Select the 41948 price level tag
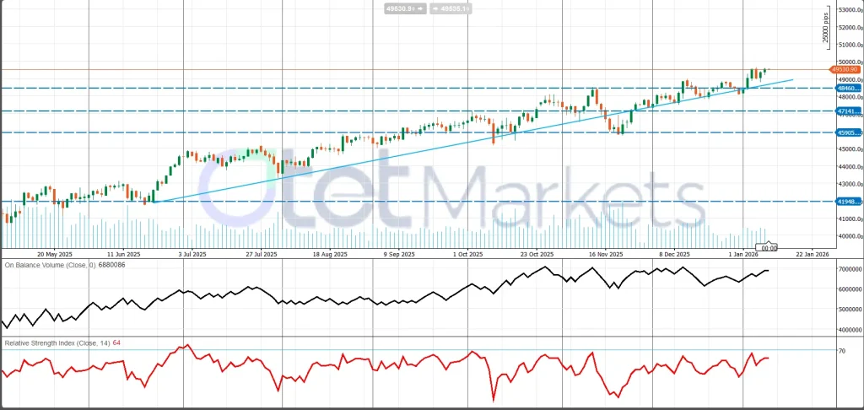The height and width of the screenshot is (410, 864). 847,202
